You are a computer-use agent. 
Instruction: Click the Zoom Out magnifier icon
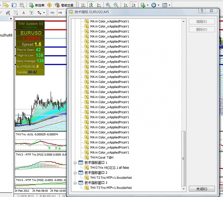tap(116, 5)
